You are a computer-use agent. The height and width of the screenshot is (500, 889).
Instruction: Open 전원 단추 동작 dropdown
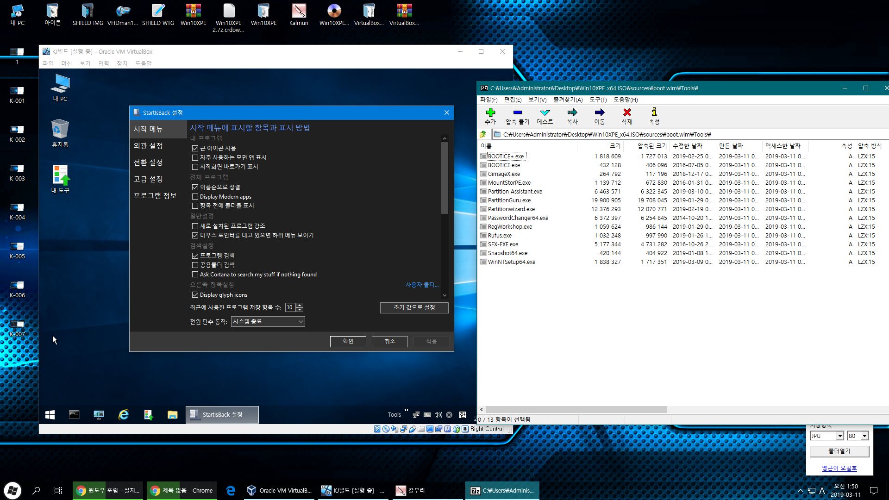click(x=268, y=321)
